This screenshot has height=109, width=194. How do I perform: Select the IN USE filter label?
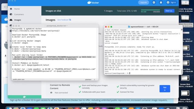[144, 12]
